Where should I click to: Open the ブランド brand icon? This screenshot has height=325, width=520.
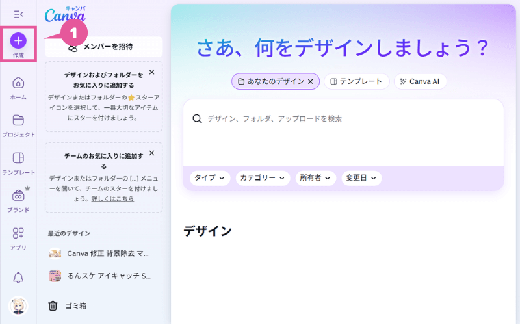(x=18, y=196)
